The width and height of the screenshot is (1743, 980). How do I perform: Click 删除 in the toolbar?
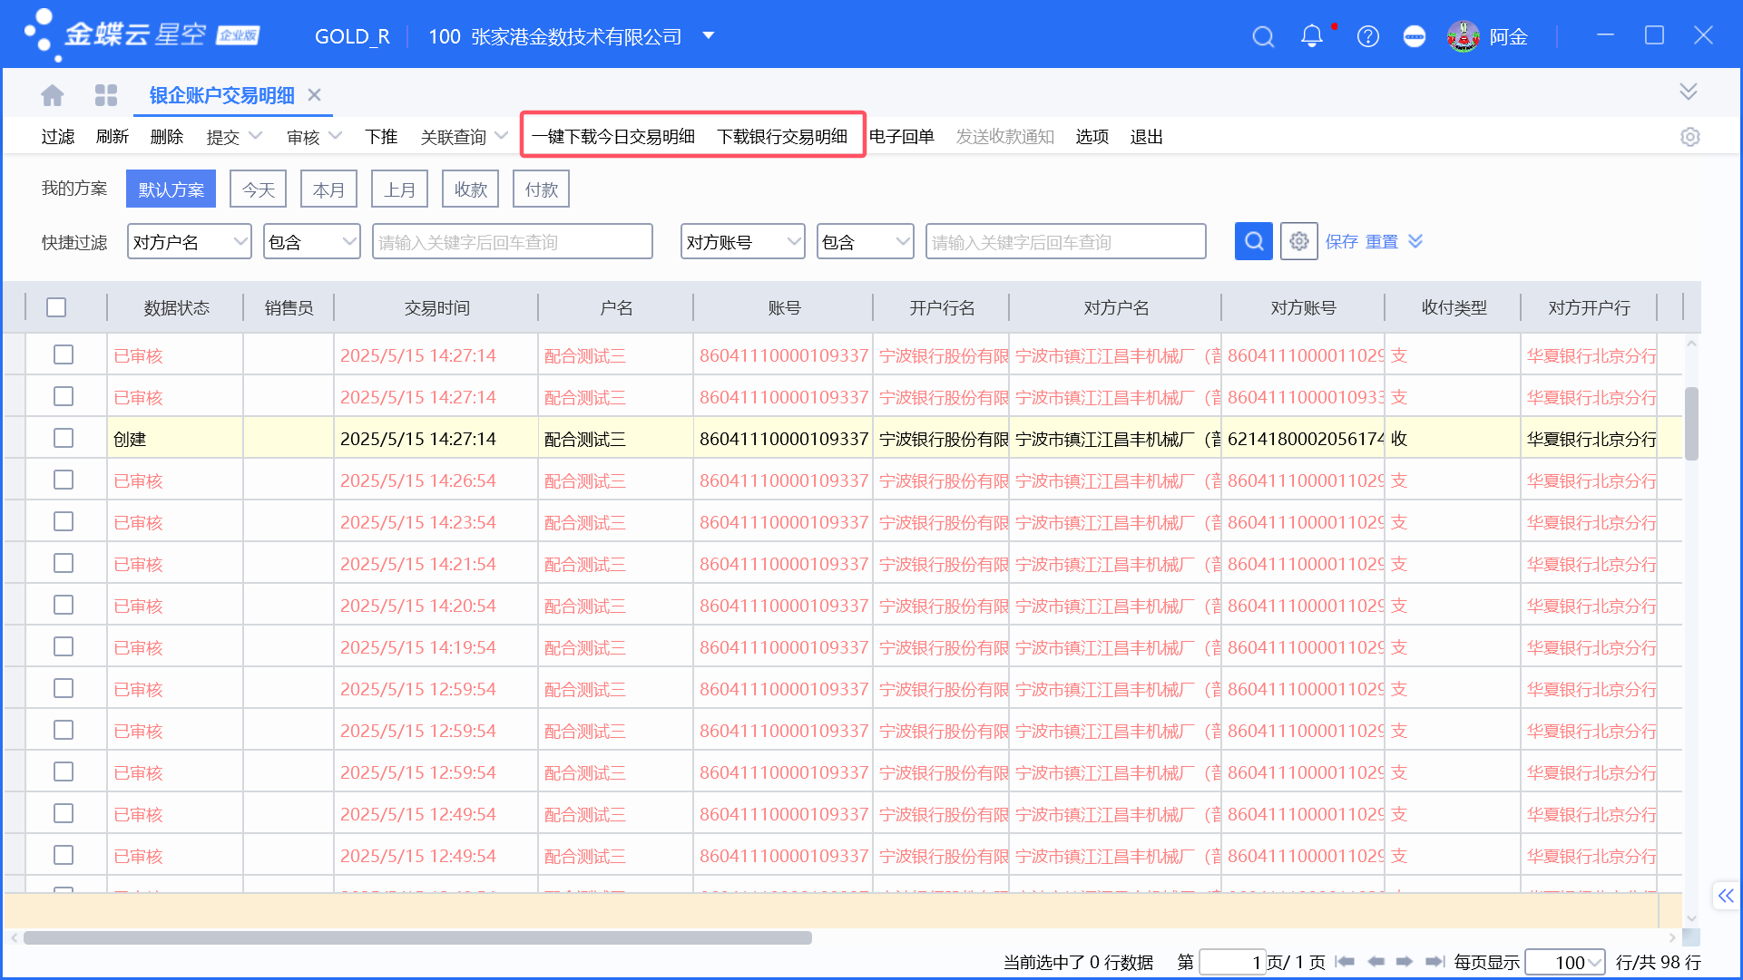pyautogui.click(x=167, y=137)
